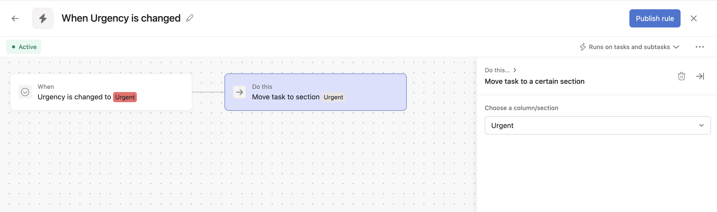
Task: Click the rule title When Urgency is changed
Action: [121, 18]
